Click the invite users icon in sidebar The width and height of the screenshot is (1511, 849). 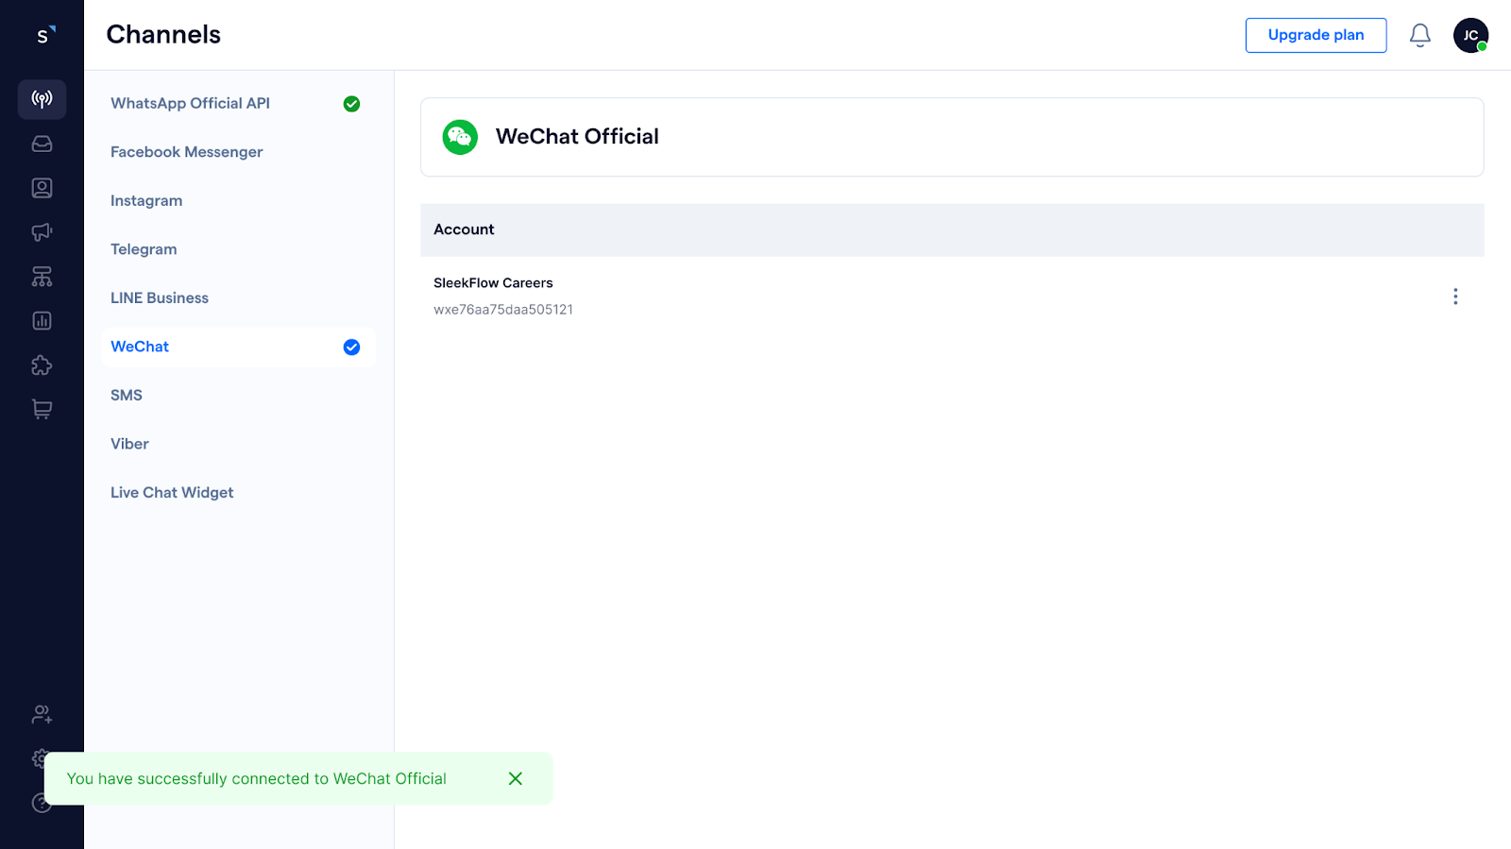[x=42, y=715]
